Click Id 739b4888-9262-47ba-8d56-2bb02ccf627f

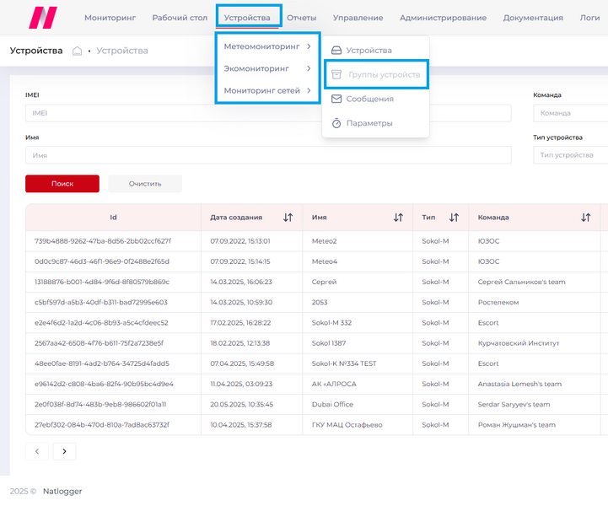(x=103, y=241)
